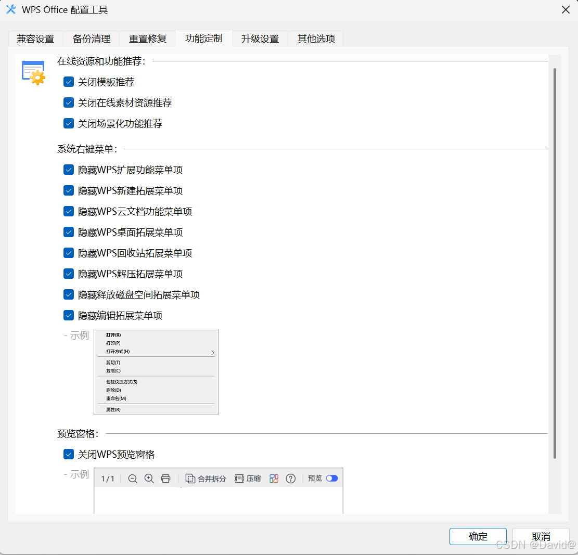Open the 其他选项 tab
Viewport: 578px width, 555px height.
coord(316,38)
